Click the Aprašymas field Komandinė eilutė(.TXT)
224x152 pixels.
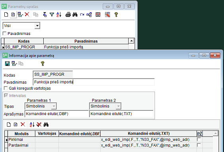pos(121,114)
